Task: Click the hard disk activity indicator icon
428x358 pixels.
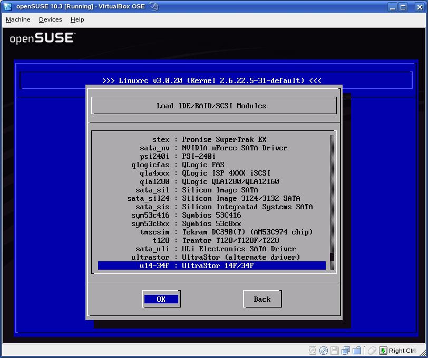Action: coord(313,350)
